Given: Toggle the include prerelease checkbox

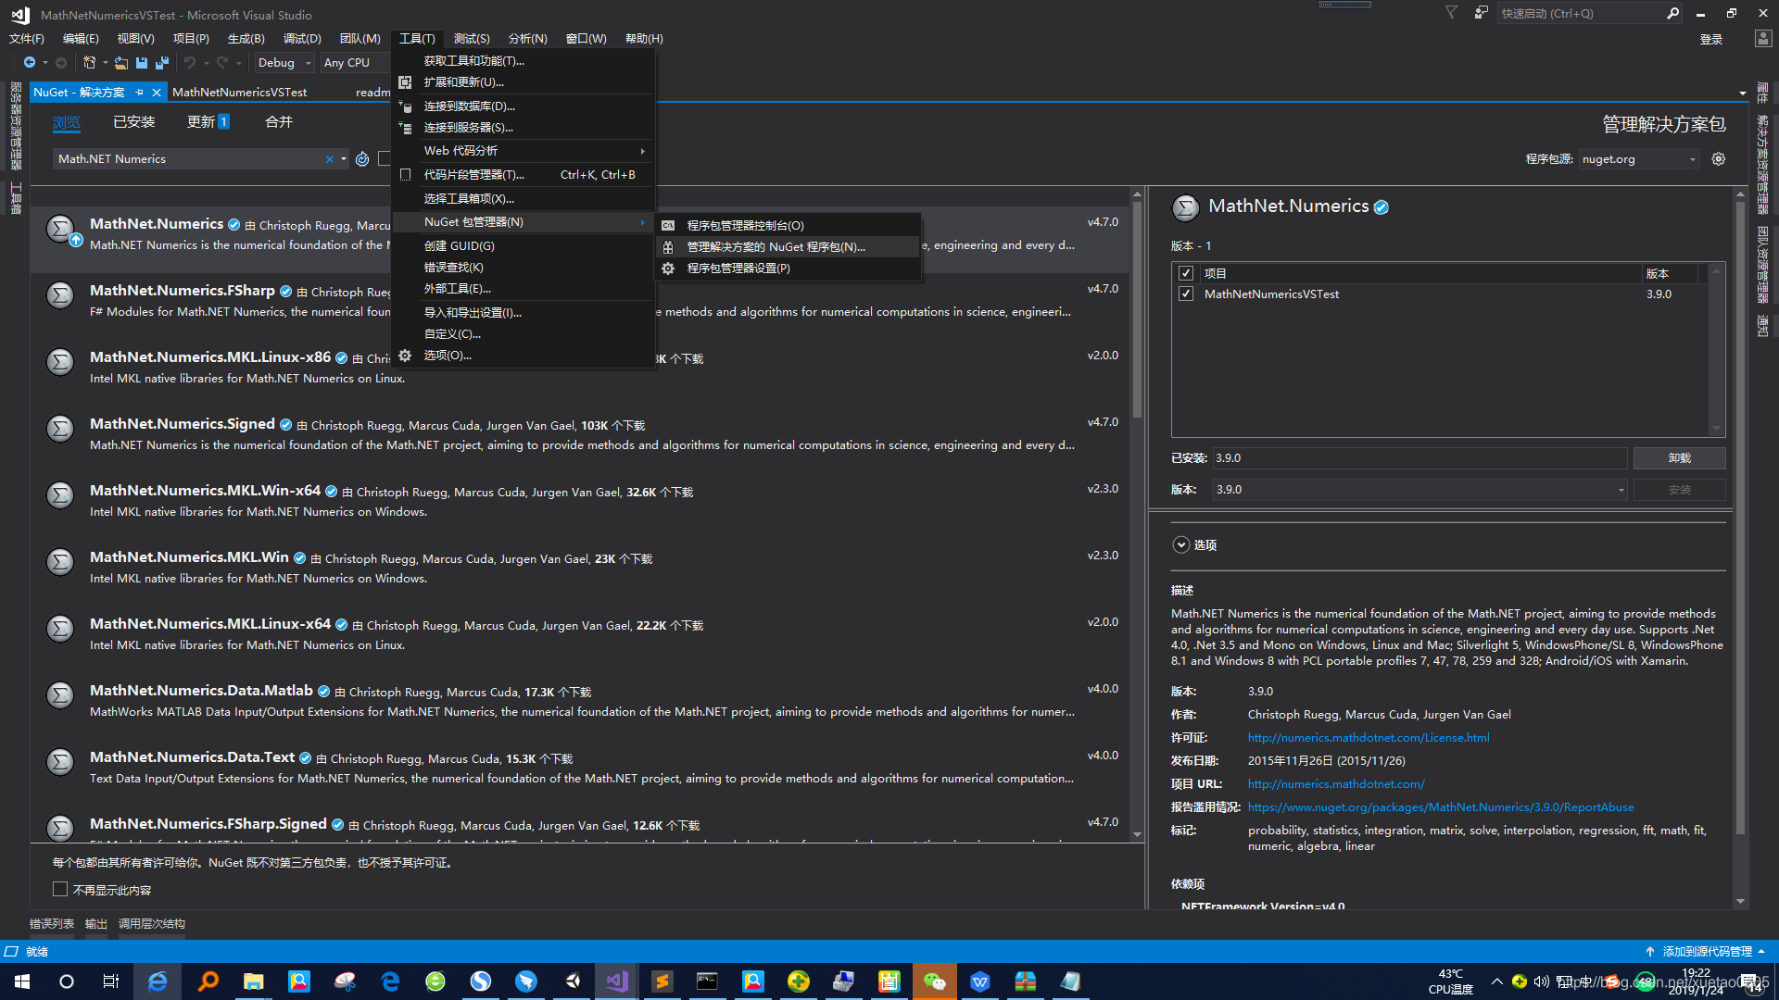Looking at the screenshot, I should pyautogui.click(x=384, y=159).
